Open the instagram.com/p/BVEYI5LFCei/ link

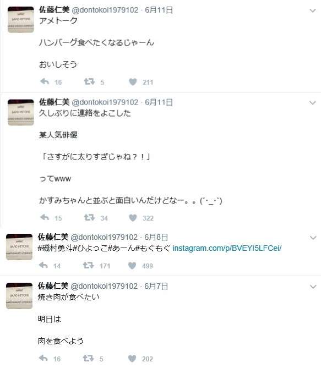227,248
